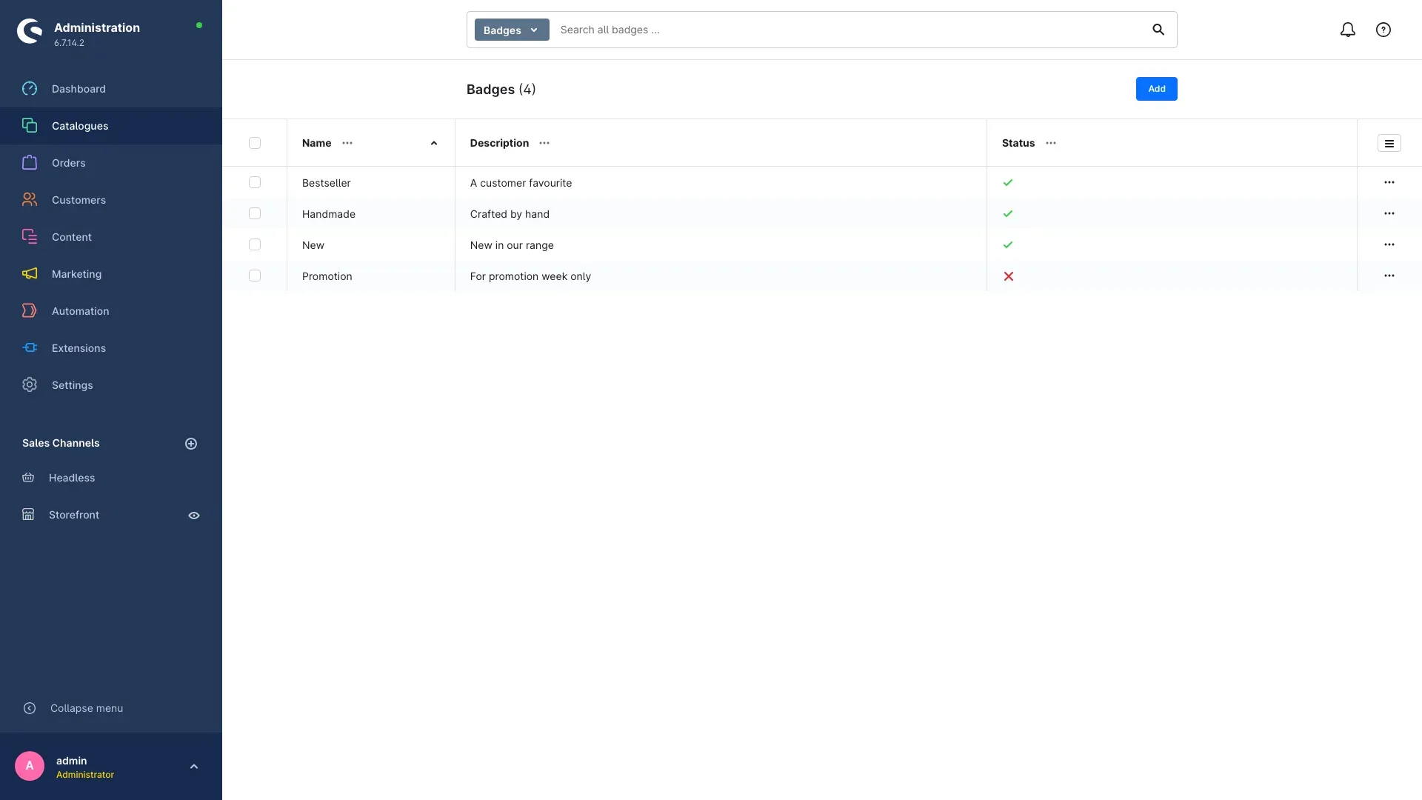Check the New row checkbox
Screen dimensions: 1422x800
click(x=255, y=244)
